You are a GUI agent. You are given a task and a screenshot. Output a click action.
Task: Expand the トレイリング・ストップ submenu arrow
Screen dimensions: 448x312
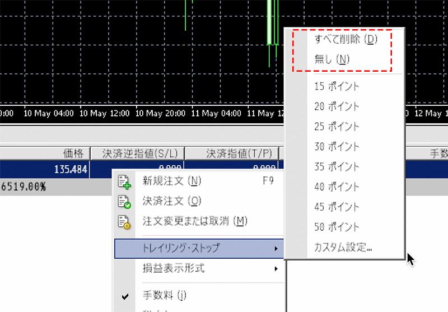(276, 248)
